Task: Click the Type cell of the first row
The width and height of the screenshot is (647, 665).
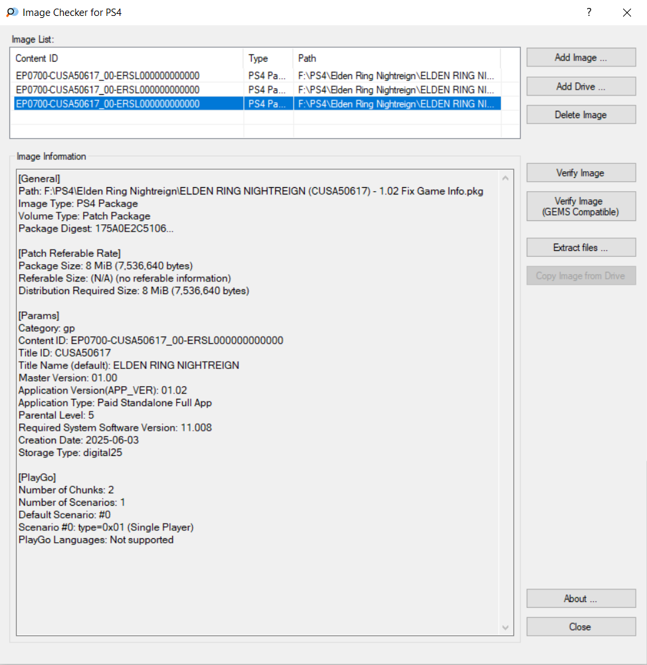Action: (x=267, y=76)
